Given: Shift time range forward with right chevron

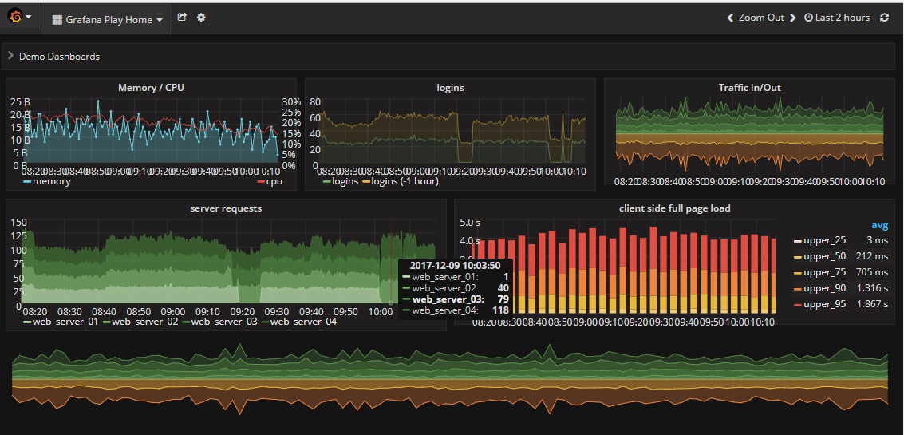Looking at the screenshot, I should (793, 18).
